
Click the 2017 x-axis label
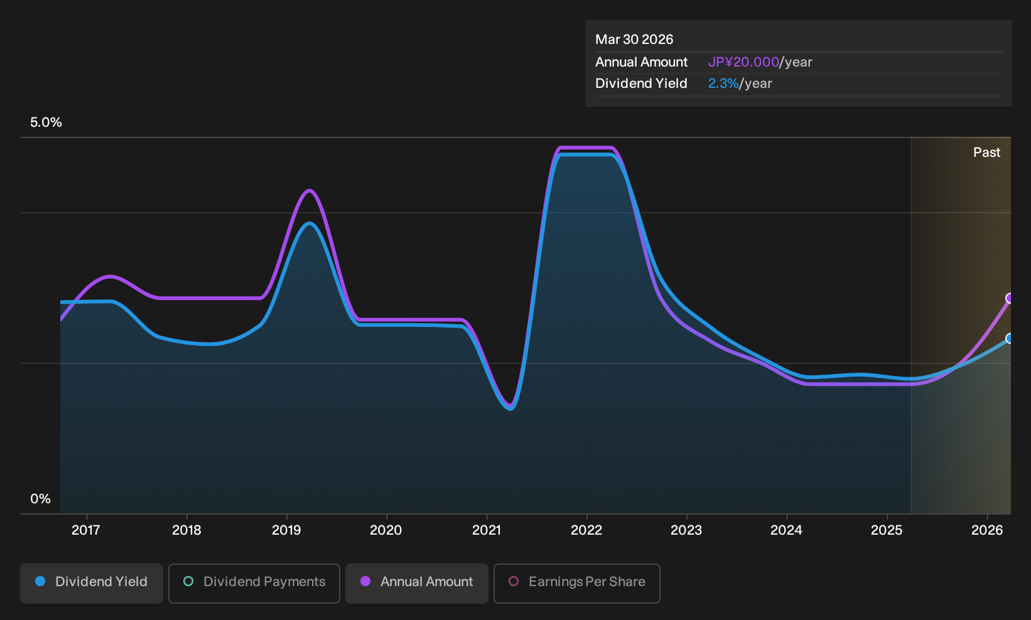86,530
